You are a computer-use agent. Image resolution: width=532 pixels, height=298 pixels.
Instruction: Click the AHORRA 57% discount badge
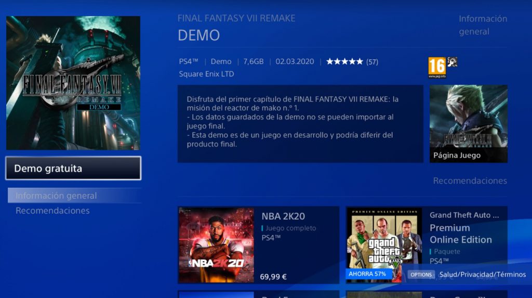(x=367, y=274)
